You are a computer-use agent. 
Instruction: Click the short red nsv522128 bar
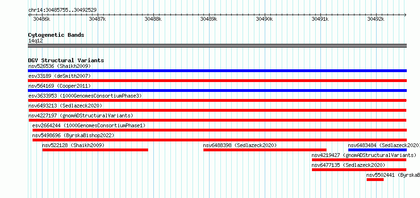(95, 150)
